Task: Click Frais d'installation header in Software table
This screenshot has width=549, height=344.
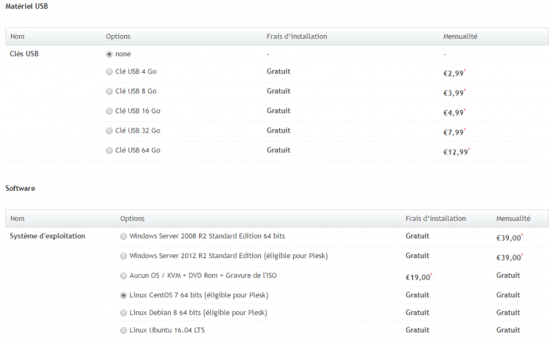Action: (436, 218)
